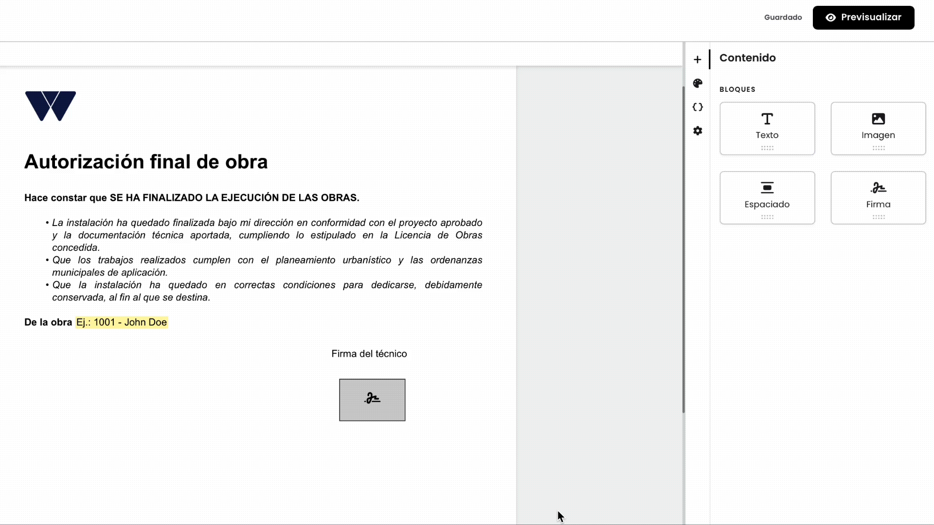The image size is (934, 525).
Task: Select the Espaciado block
Action: click(x=767, y=197)
